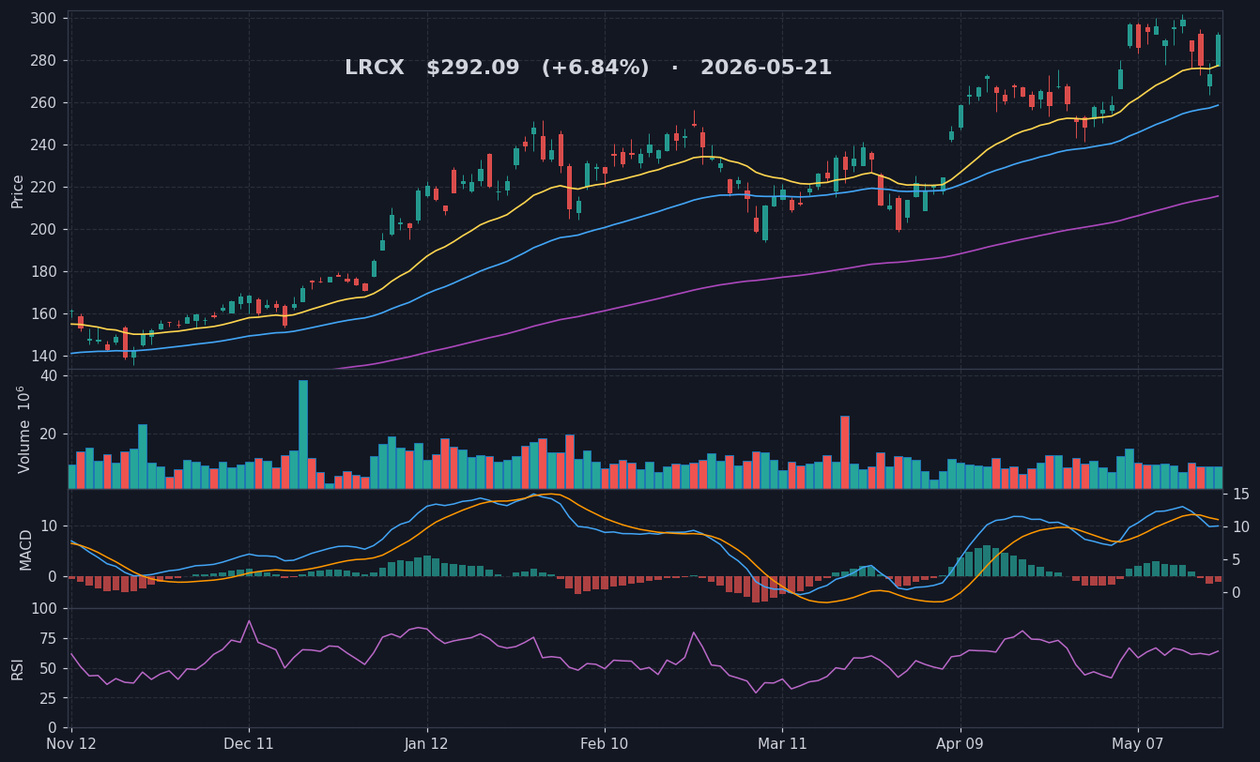Click the 40 volume axis value
Viewport: 1260px width, 762px height.
point(48,375)
